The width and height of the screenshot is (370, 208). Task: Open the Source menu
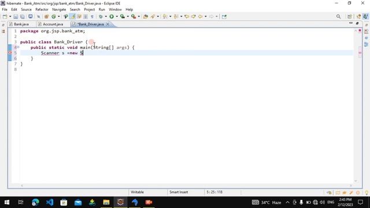click(x=26, y=9)
